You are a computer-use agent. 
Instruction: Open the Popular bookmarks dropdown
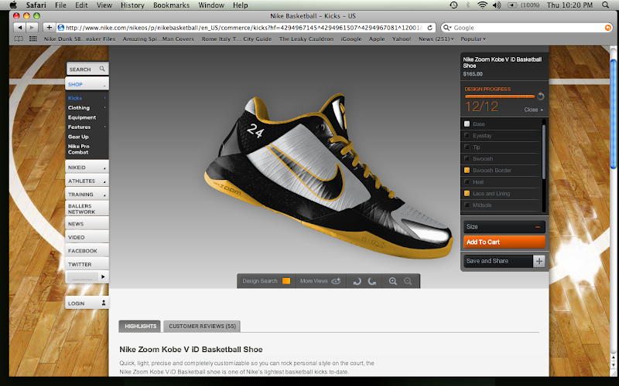pyautogui.click(x=473, y=39)
